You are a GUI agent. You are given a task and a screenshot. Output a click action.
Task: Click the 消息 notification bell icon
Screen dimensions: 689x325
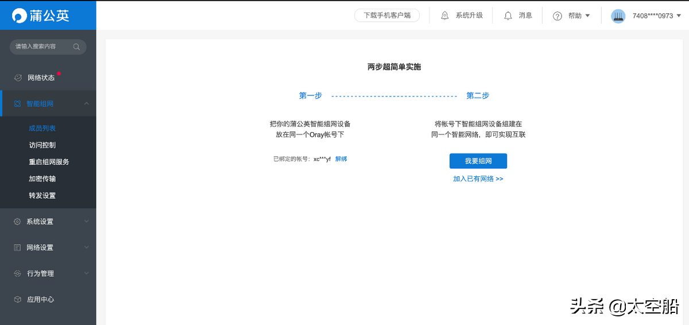508,16
